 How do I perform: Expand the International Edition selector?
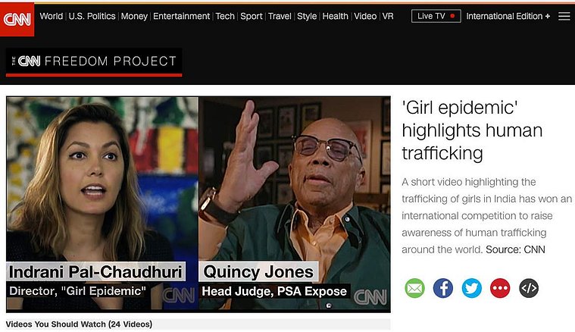tap(508, 16)
